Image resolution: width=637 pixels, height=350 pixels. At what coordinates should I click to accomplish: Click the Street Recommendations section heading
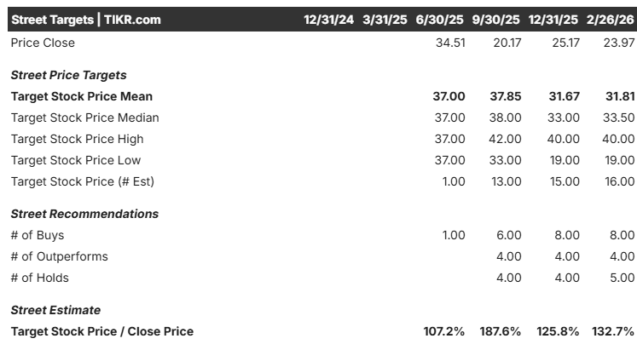point(84,214)
